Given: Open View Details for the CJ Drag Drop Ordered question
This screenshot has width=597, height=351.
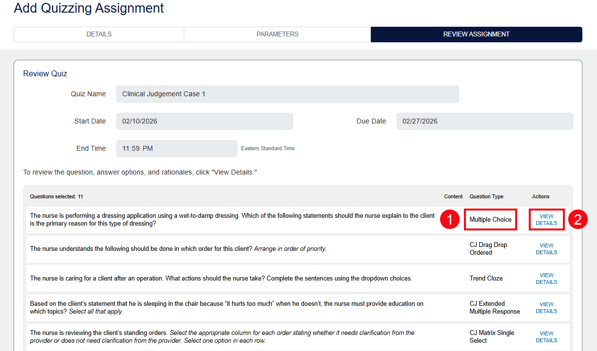Looking at the screenshot, I should [x=546, y=248].
